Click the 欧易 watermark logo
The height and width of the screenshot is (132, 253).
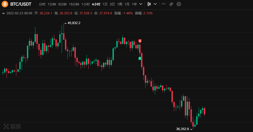12,126
